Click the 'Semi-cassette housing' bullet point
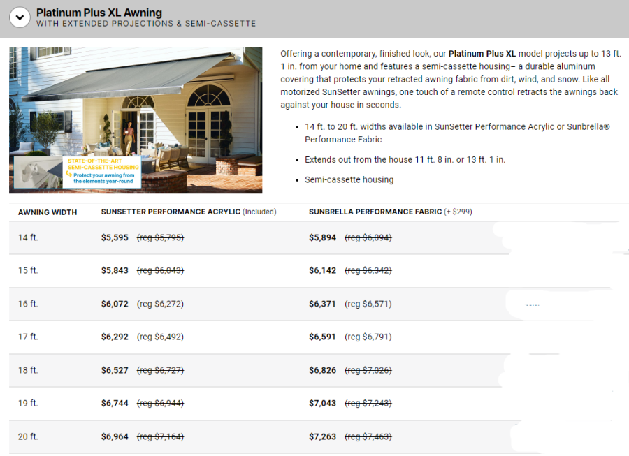Viewport: 629px width, 456px height. tap(349, 179)
